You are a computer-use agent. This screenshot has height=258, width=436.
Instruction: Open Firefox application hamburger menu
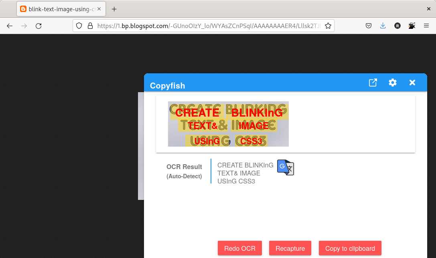(426, 26)
